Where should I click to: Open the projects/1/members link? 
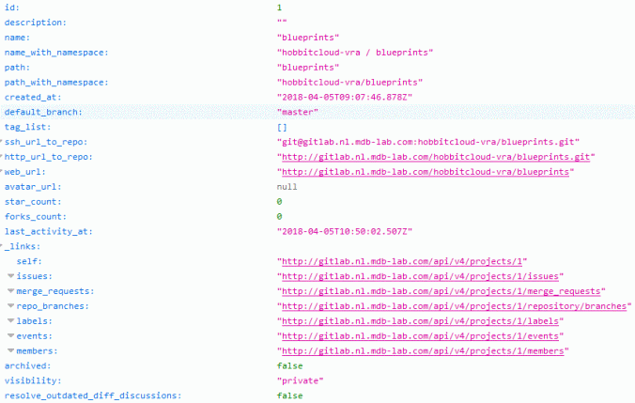click(426, 351)
